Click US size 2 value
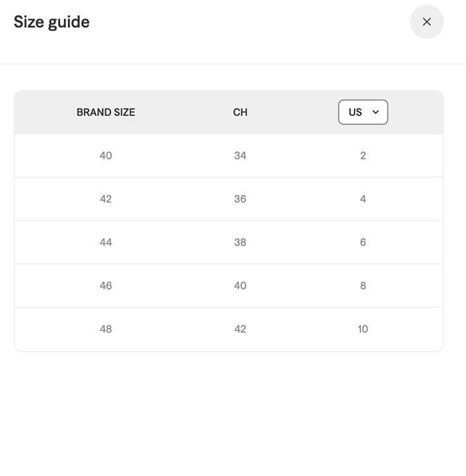Viewport: 466px width, 476px height. 363,156
